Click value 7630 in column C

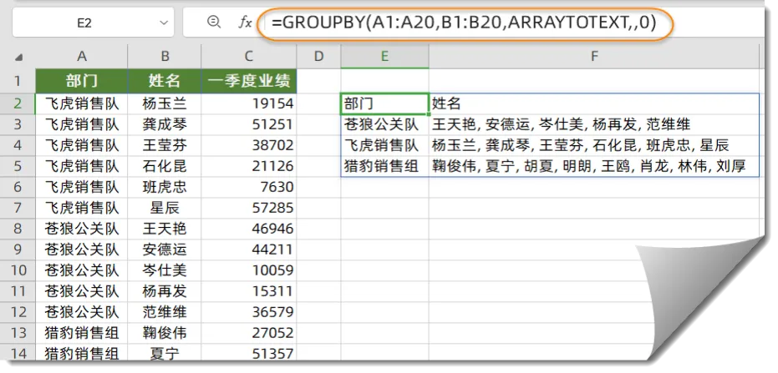coord(249,187)
